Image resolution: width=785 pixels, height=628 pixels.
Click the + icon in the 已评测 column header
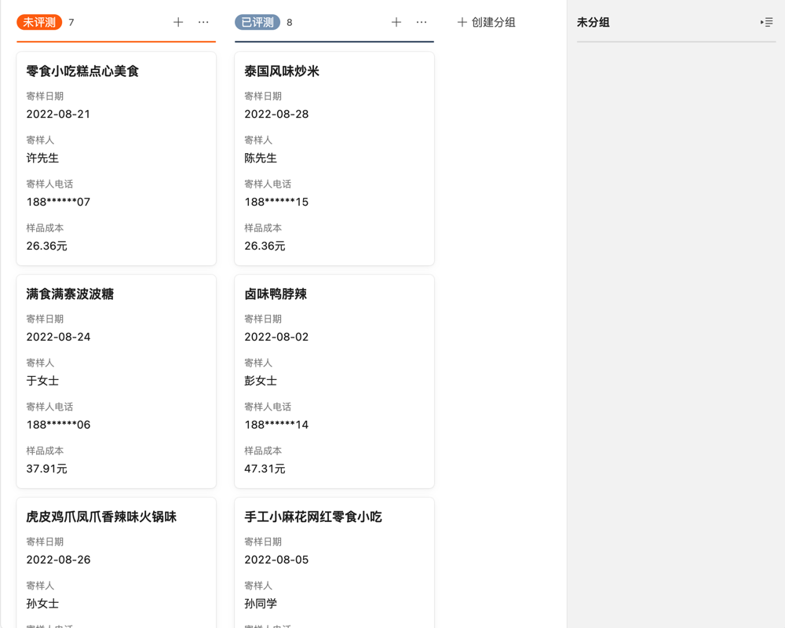coord(396,22)
